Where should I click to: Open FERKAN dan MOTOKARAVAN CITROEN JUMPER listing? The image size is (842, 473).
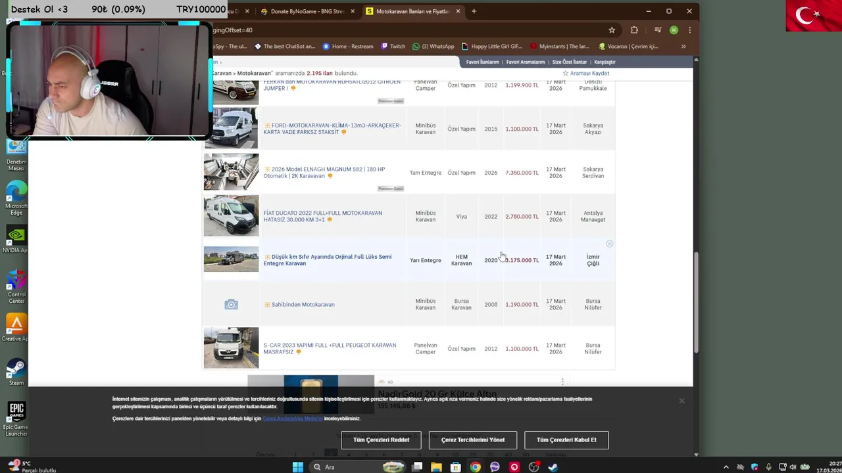pyautogui.click(x=332, y=85)
